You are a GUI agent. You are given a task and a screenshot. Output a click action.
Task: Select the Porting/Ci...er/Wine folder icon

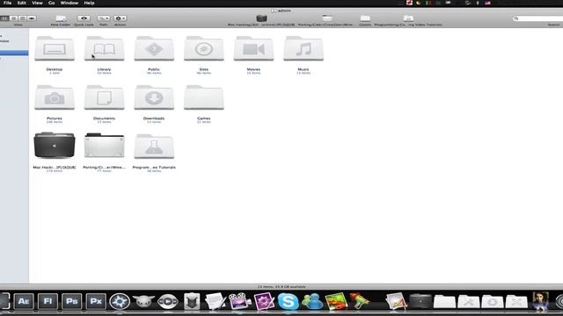104,146
